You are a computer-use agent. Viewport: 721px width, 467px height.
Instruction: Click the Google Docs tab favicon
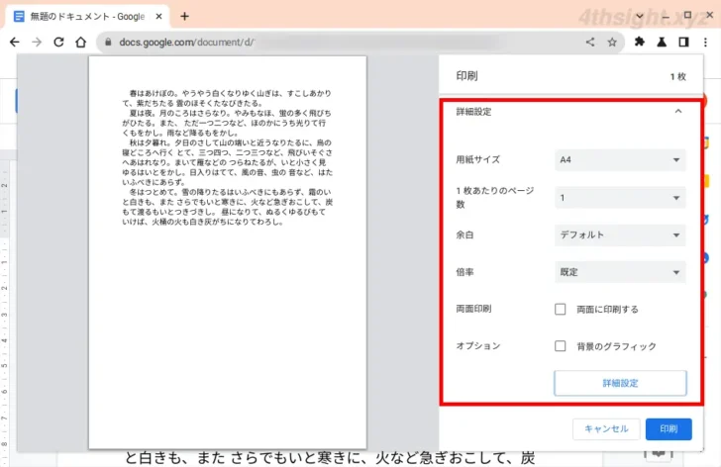19,17
